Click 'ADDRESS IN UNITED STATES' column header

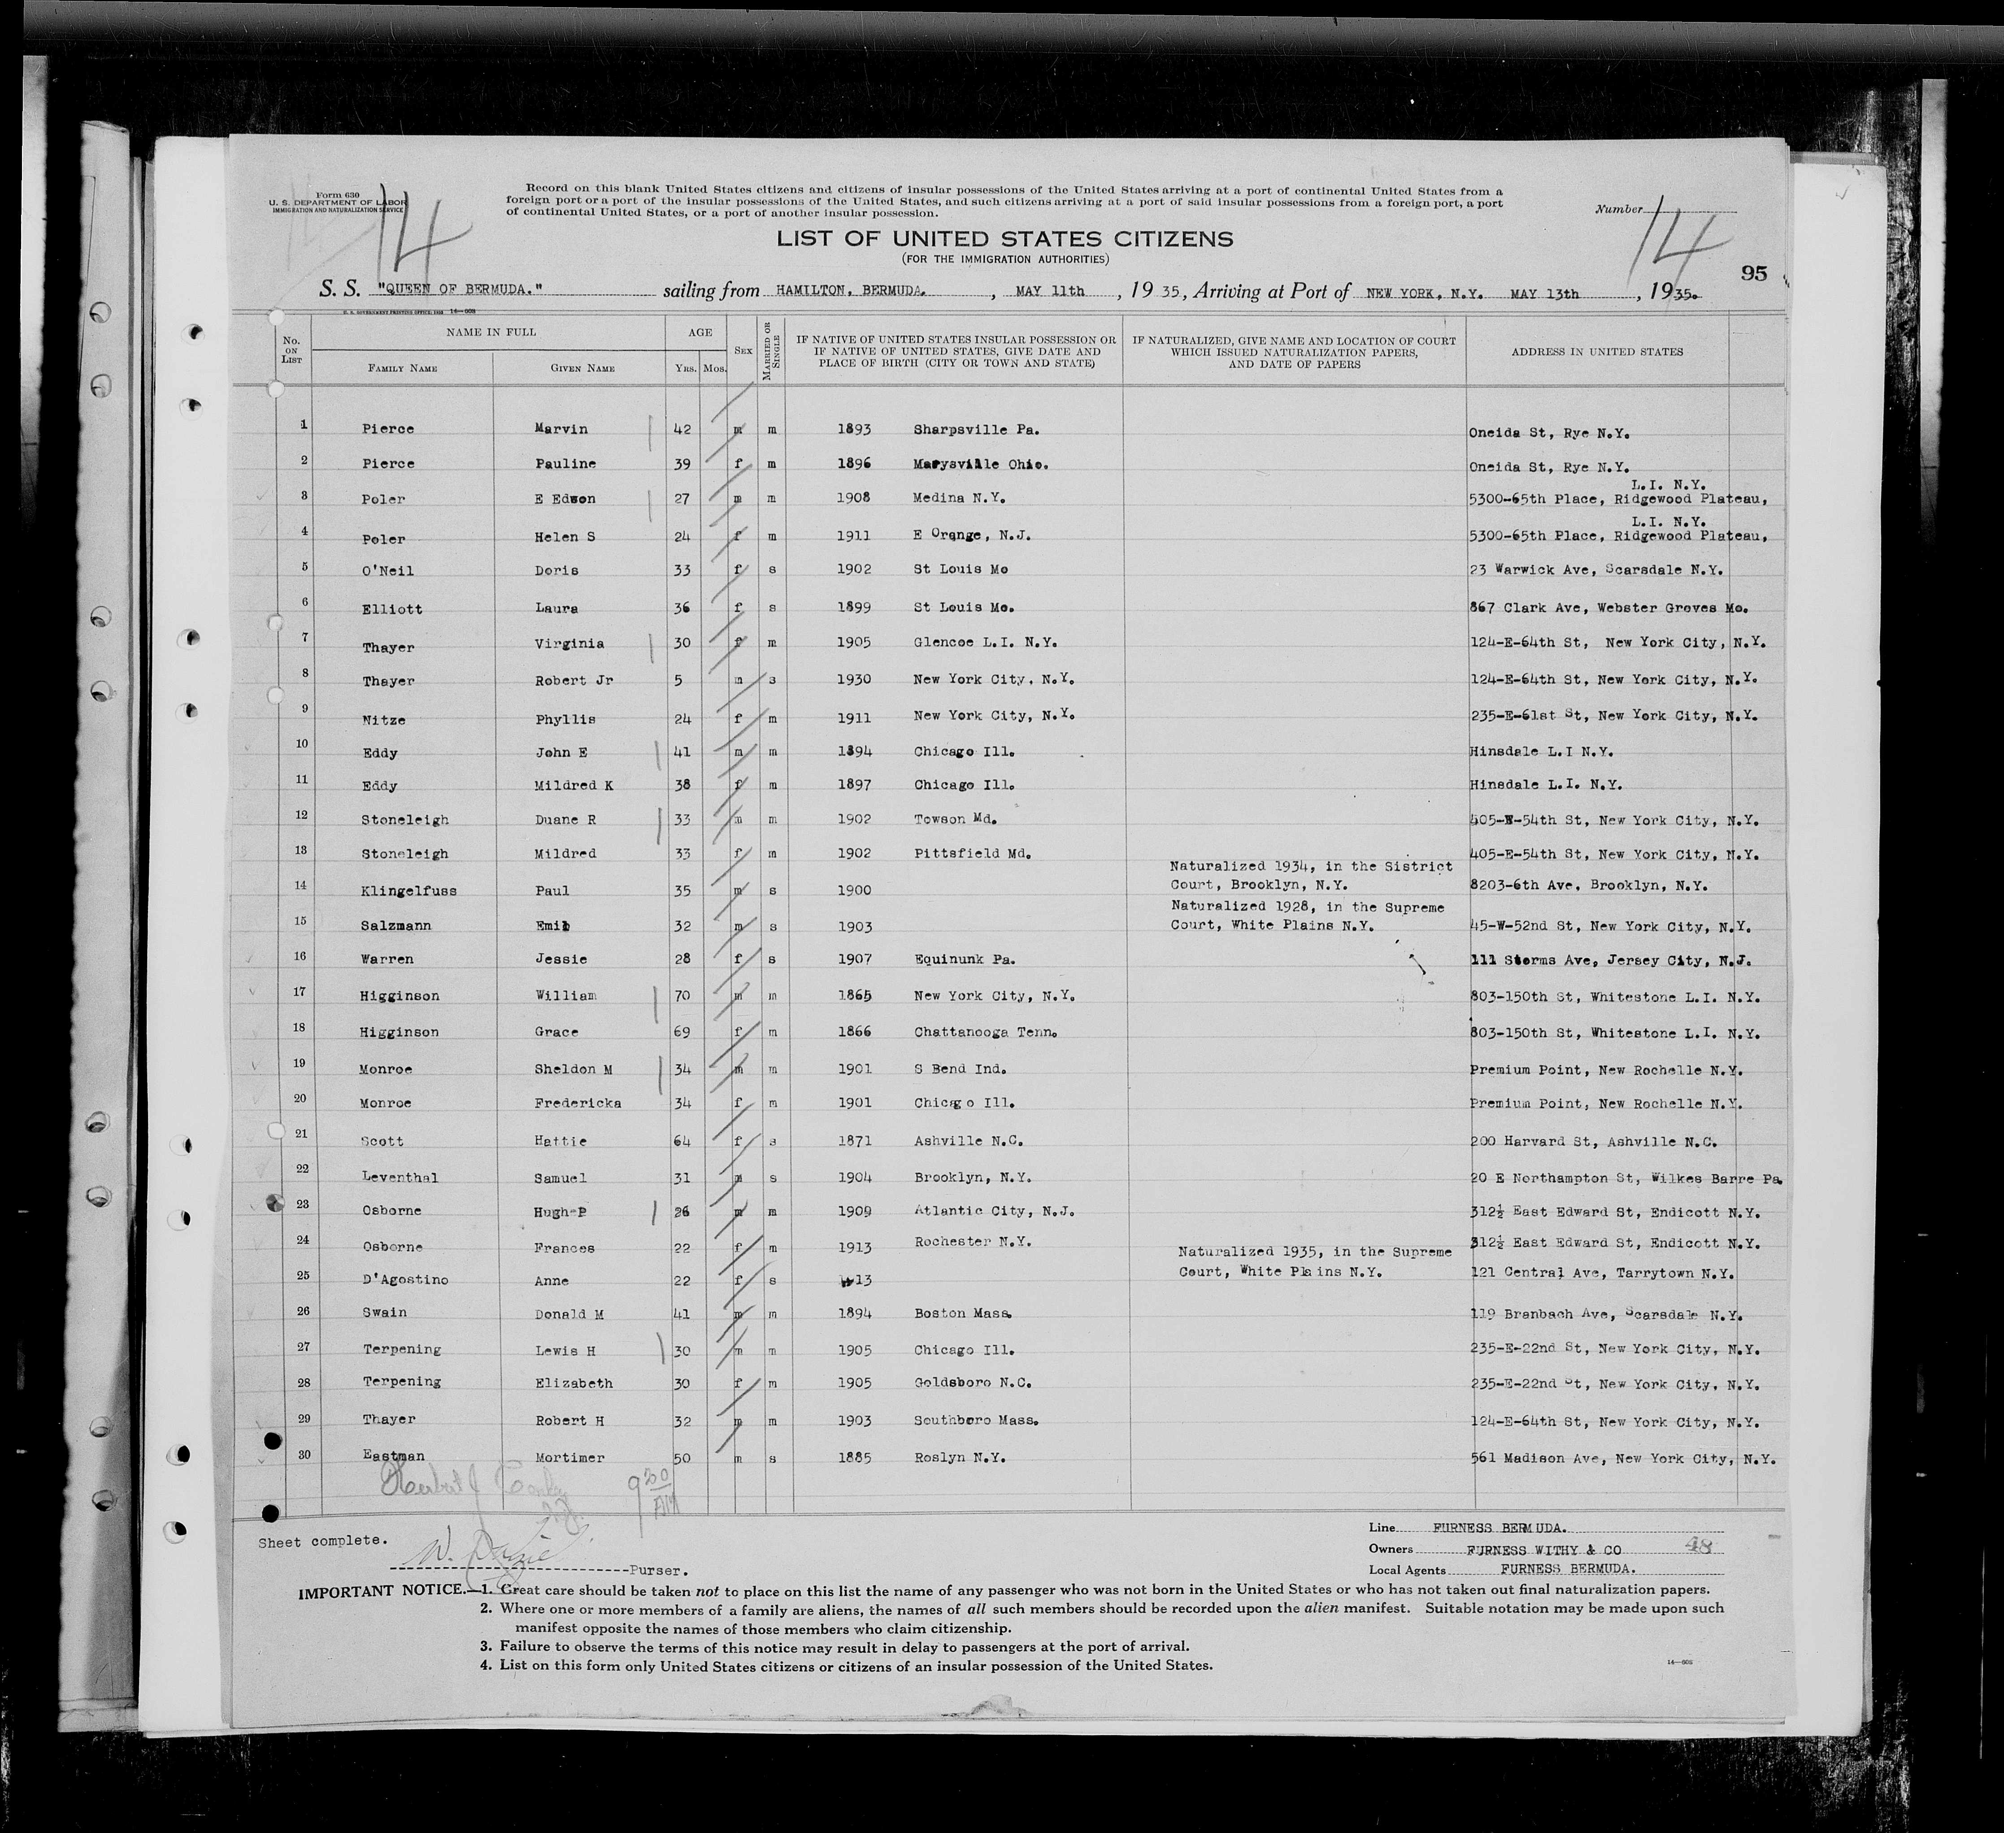click(1597, 352)
